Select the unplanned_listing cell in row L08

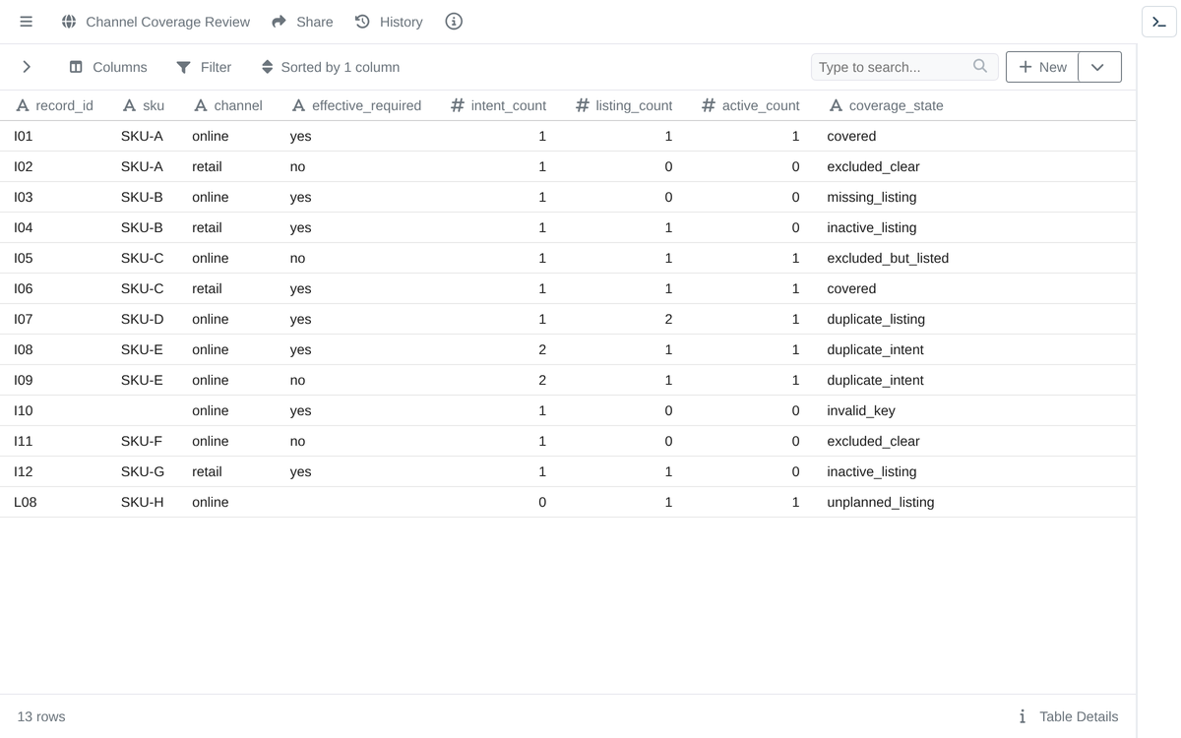[x=881, y=502]
